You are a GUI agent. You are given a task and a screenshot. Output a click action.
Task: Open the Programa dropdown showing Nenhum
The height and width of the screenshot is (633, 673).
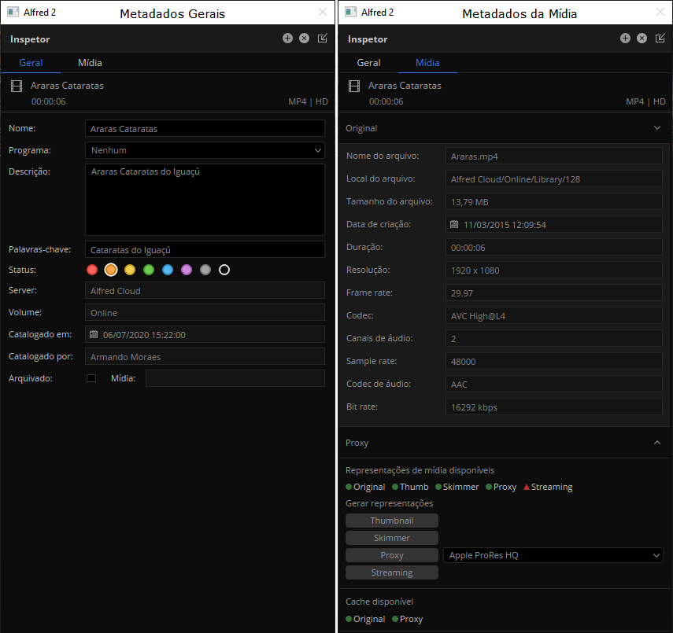(205, 150)
